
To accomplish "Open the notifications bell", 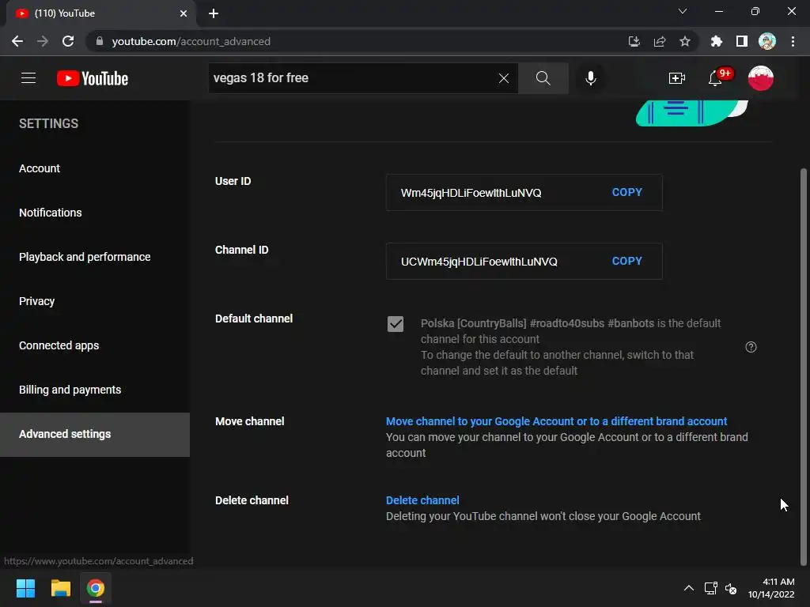I will [715, 78].
